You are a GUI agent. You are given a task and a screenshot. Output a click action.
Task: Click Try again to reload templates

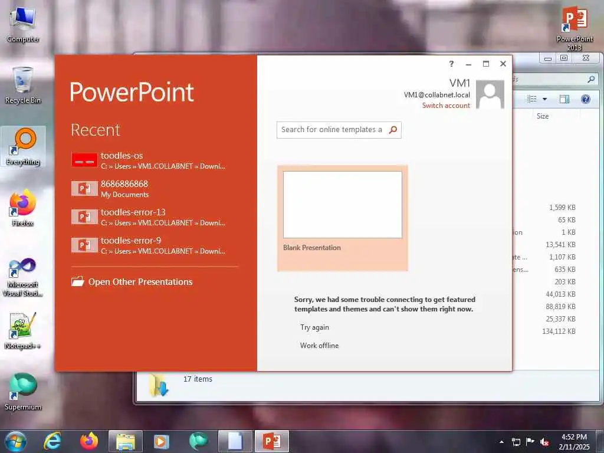pos(314,327)
